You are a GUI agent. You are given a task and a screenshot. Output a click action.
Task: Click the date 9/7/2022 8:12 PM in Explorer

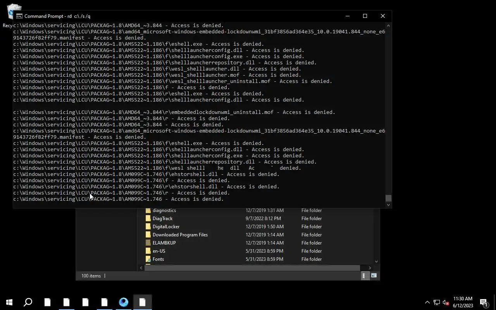click(x=264, y=219)
